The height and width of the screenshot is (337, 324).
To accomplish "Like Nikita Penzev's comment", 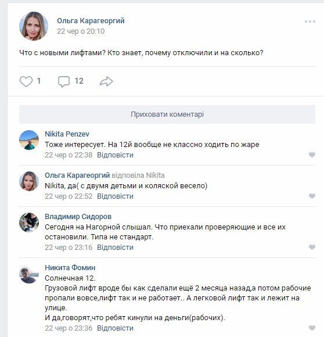I will click(x=312, y=155).
